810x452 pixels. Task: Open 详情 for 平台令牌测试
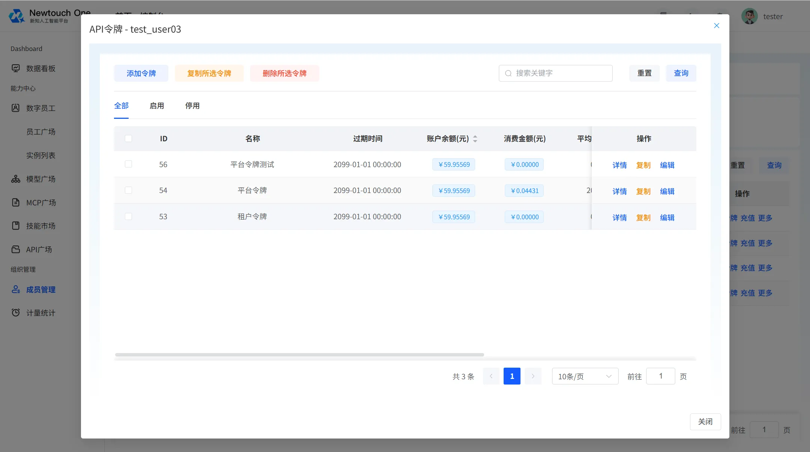(x=619, y=165)
